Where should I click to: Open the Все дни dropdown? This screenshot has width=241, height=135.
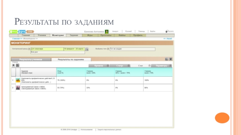58,52
